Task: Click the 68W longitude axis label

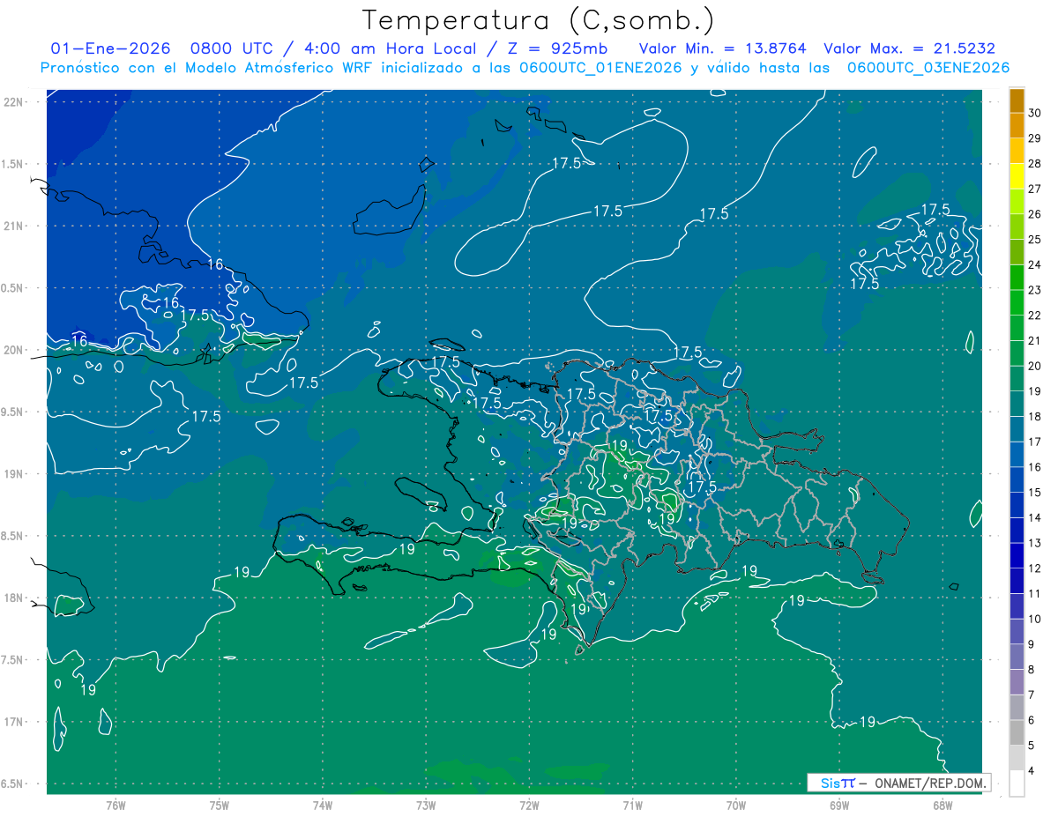Action: pyautogui.click(x=943, y=806)
